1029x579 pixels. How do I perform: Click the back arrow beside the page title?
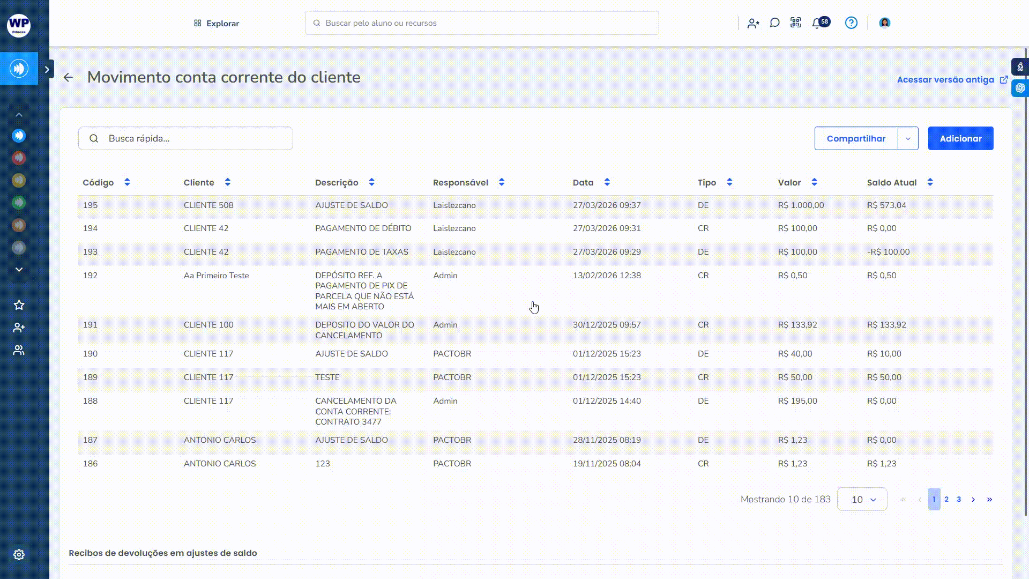[x=68, y=77]
